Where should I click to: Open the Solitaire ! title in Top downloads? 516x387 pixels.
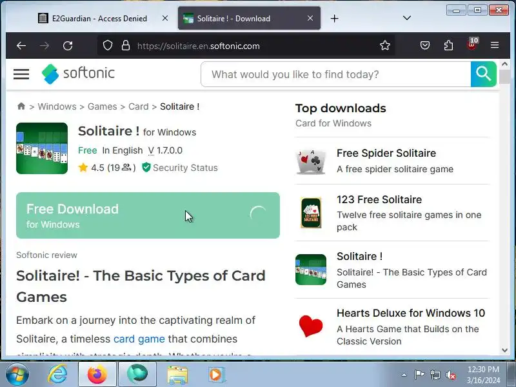click(359, 256)
